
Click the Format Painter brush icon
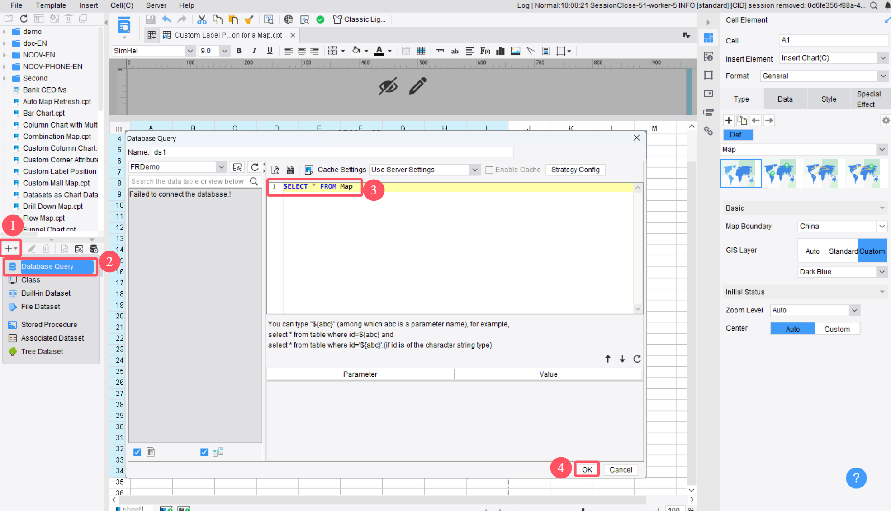[x=249, y=19]
